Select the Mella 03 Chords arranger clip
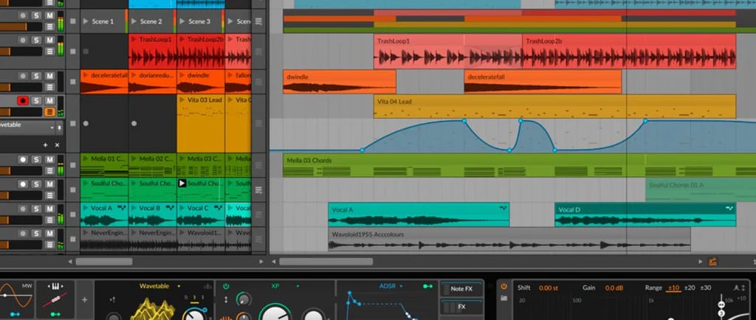Image resolution: width=756 pixels, height=320 pixels. coord(519,165)
